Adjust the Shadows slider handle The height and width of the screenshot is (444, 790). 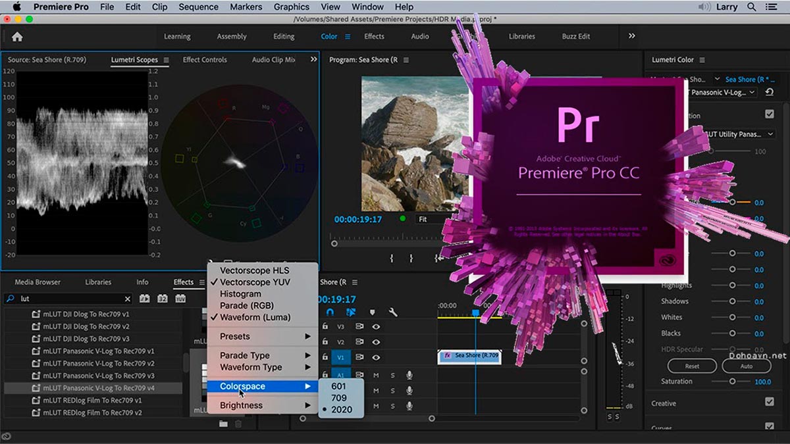[732, 302]
